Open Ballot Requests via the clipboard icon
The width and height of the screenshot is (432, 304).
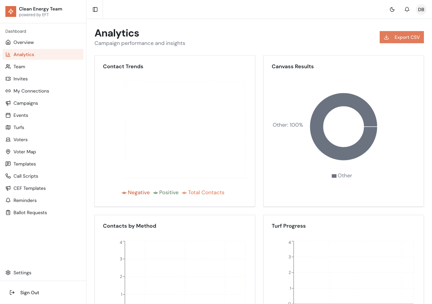coord(8,212)
